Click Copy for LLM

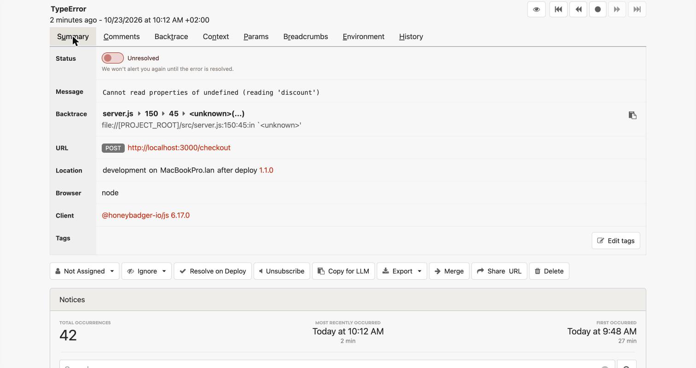point(343,271)
